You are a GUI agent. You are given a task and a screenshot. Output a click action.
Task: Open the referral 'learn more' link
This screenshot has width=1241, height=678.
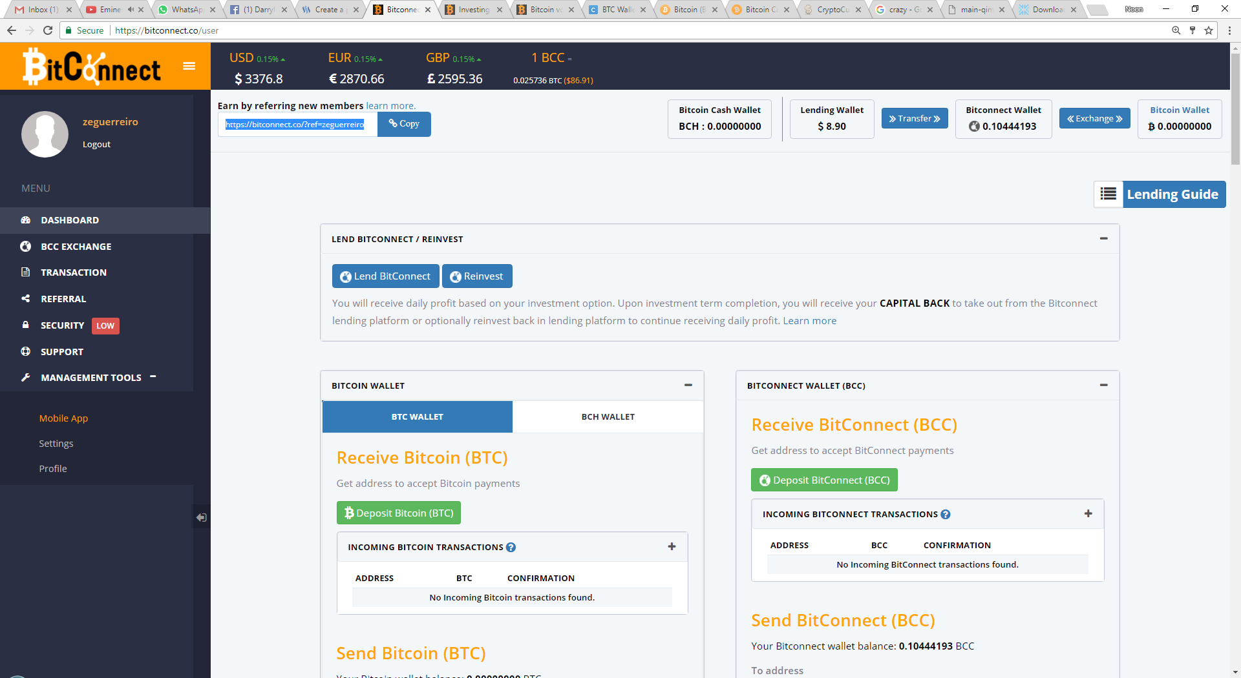point(391,106)
